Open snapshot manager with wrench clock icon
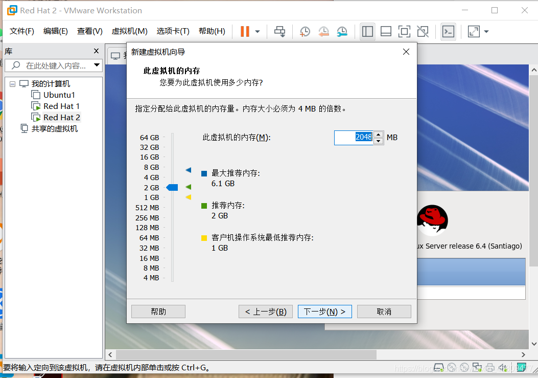 pyautogui.click(x=342, y=32)
